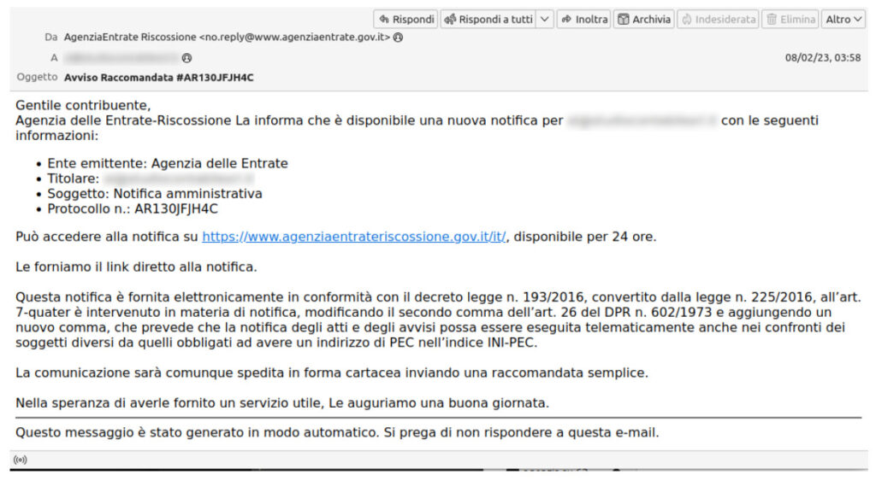Click the contact icon beside sender address
The image size is (876, 481).
pos(399,38)
